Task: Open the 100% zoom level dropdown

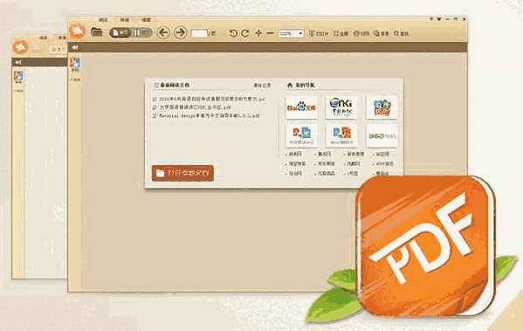Action: [291, 34]
